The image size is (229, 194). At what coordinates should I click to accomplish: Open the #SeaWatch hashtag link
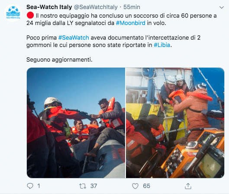point(74,38)
